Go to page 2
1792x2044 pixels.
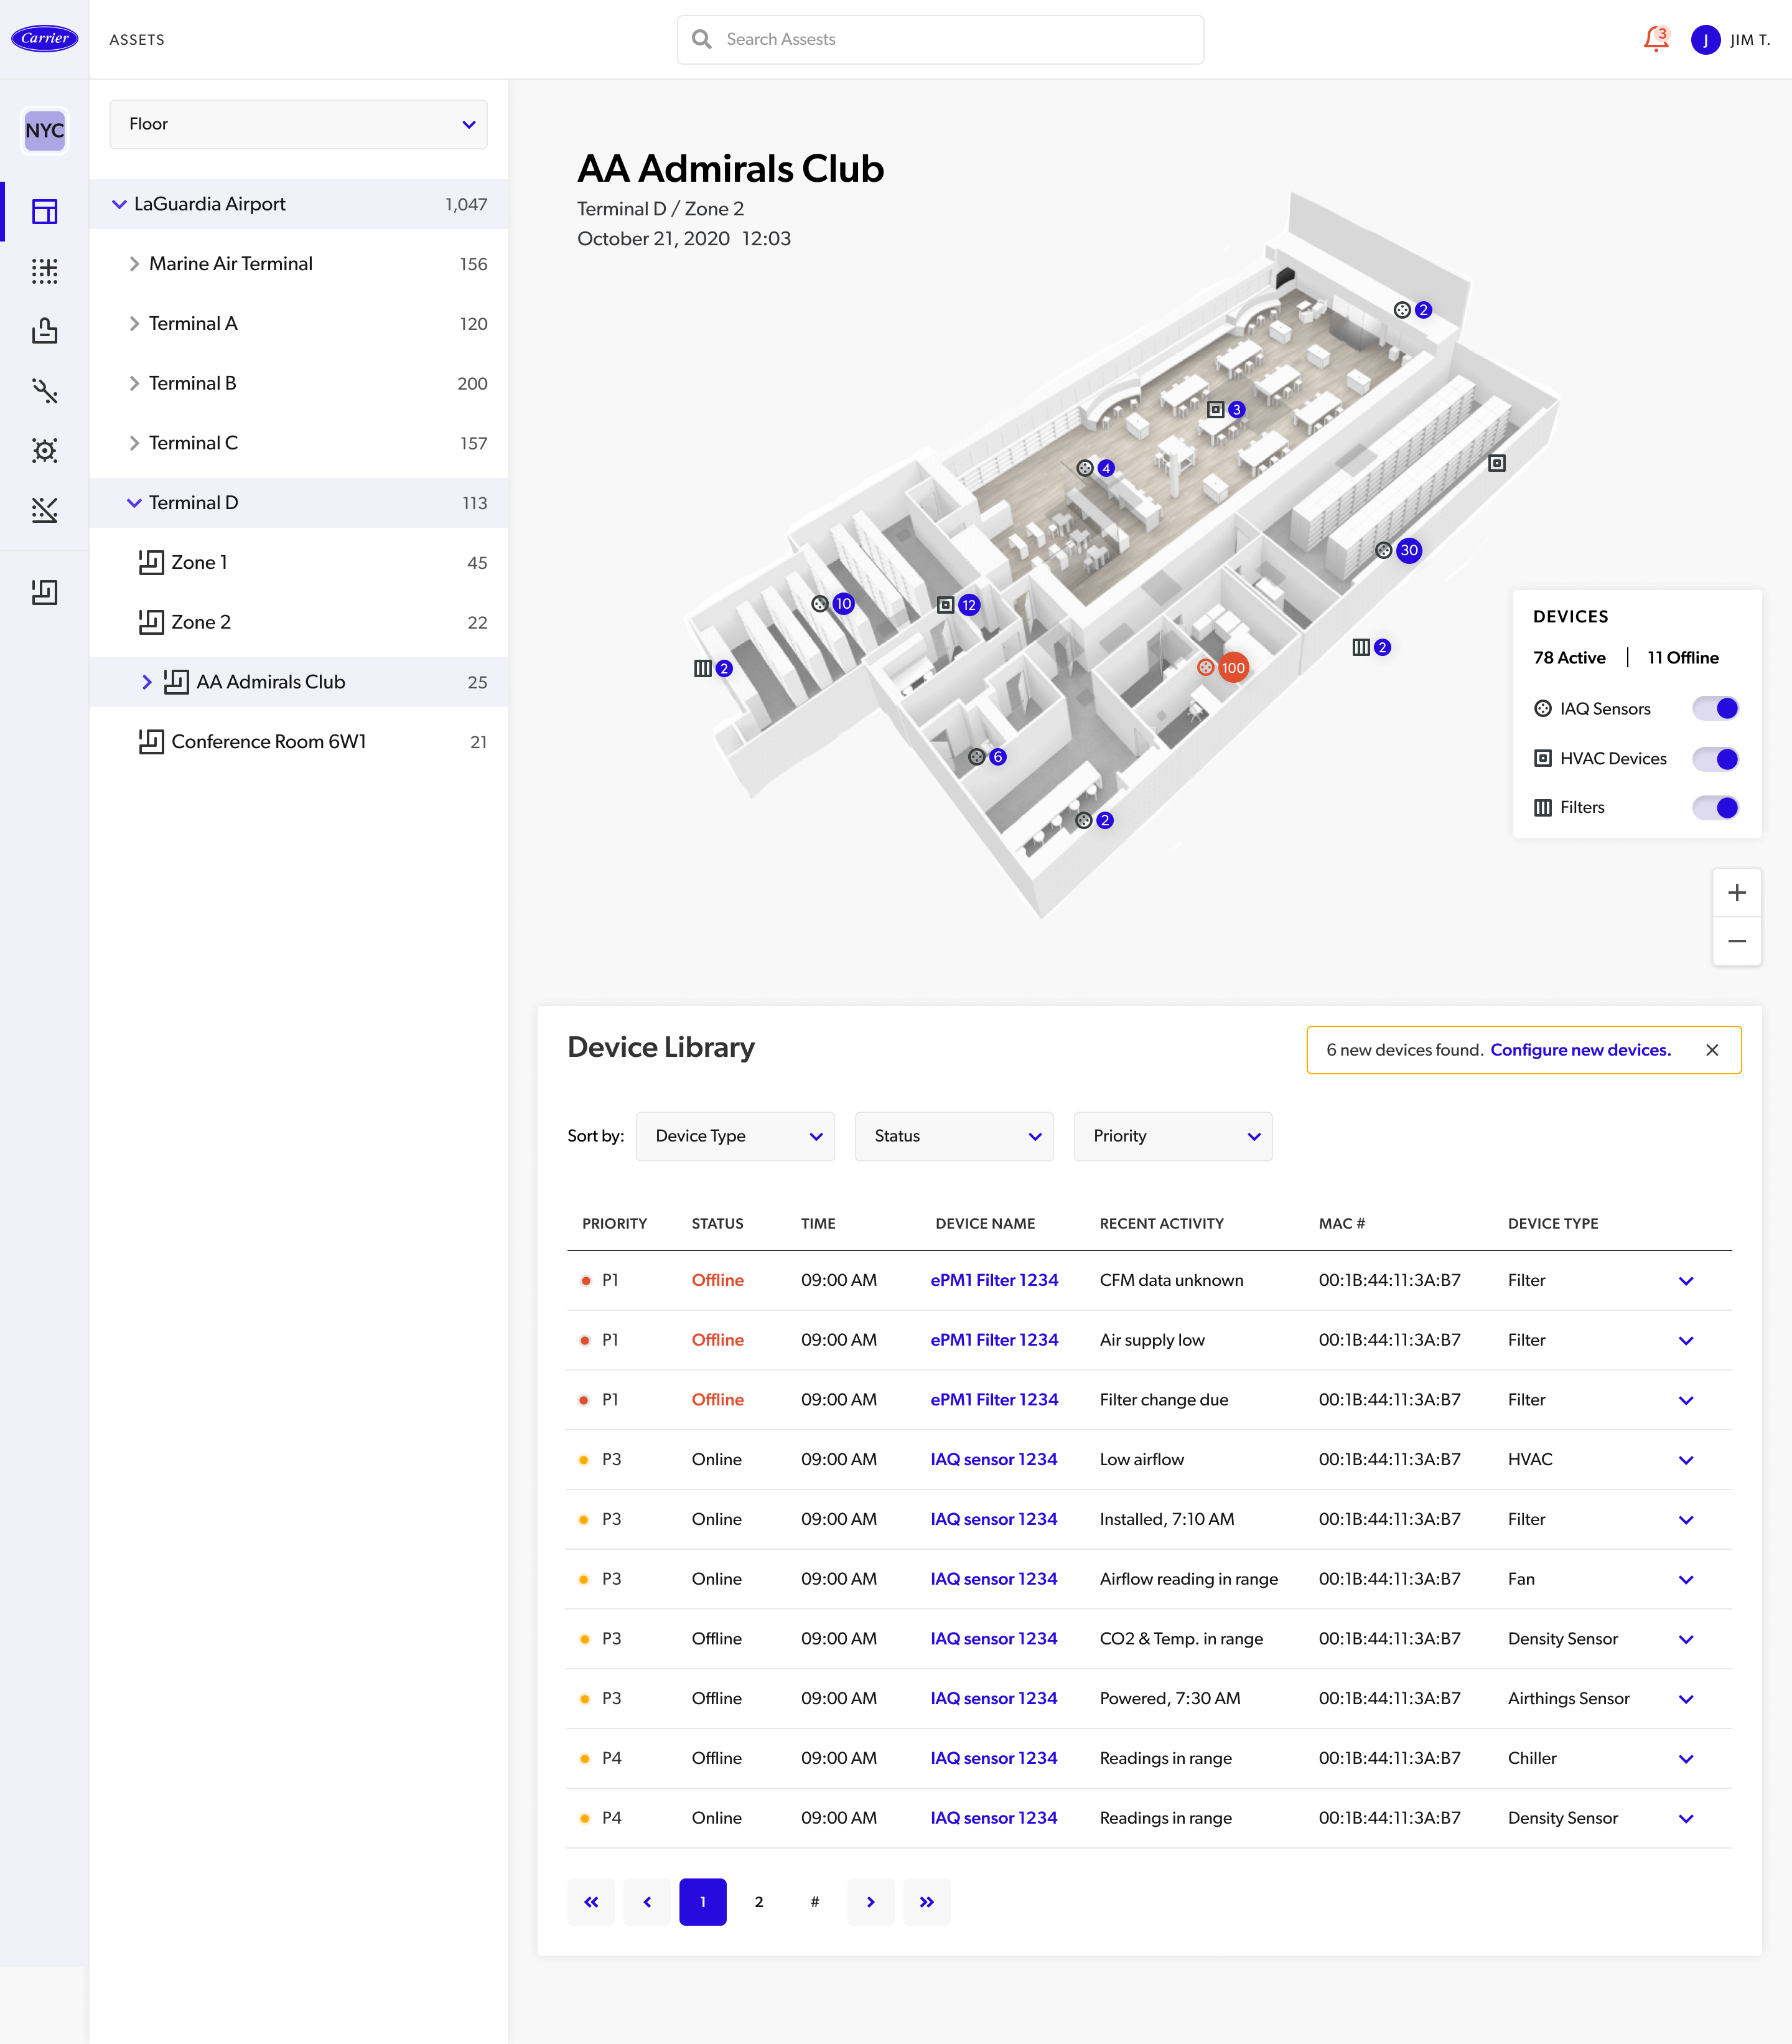pos(758,1902)
